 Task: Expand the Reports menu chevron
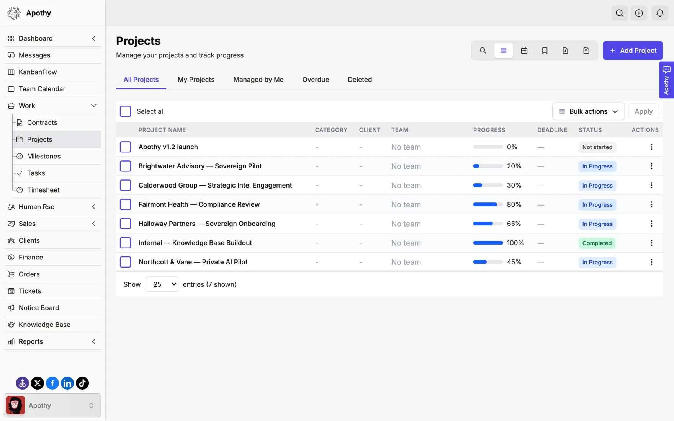[x=93, y=341]
